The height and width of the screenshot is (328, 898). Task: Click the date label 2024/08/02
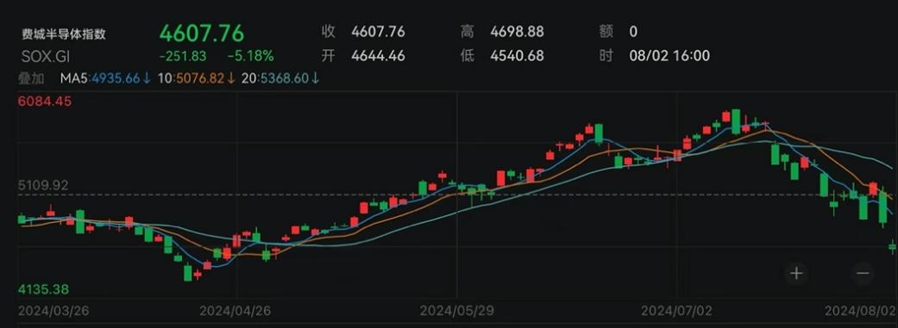point(860,311)
